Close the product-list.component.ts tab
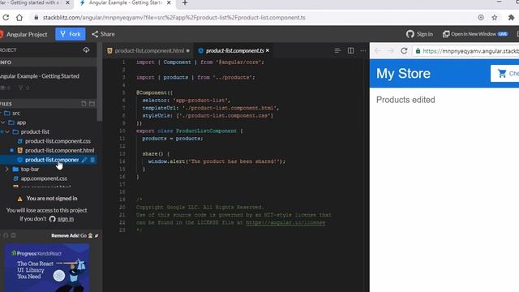The width and height of the screenshot is (519, 292). 268,50
